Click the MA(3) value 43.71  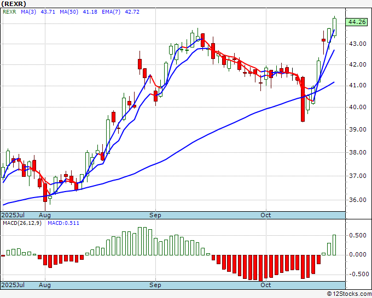click(48, 12)
